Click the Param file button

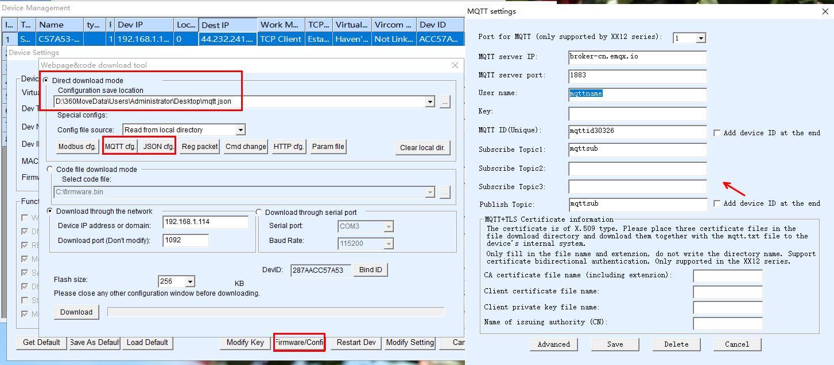(x=328, y=147)
